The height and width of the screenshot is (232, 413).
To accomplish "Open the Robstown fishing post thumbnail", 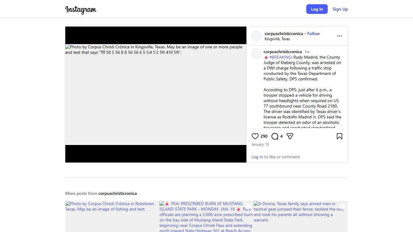I will 112,216.
